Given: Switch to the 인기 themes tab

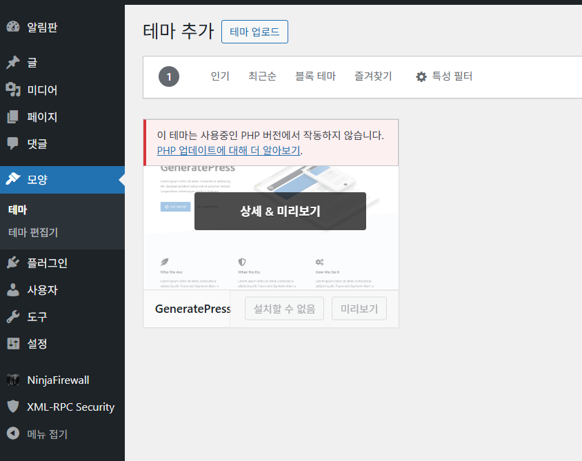Looking at the screenshot, I should [x=220, y=76].
